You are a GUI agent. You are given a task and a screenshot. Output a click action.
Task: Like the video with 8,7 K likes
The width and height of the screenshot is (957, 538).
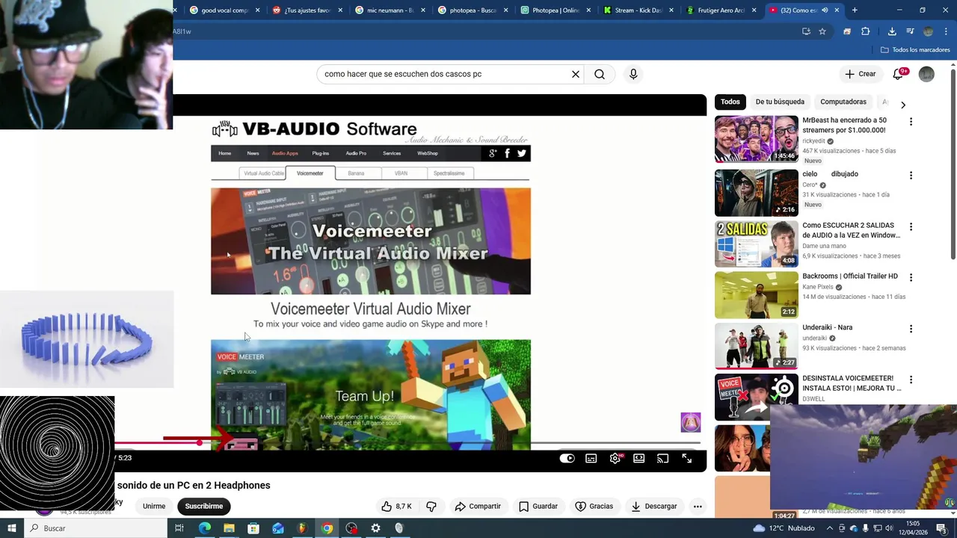396,506
